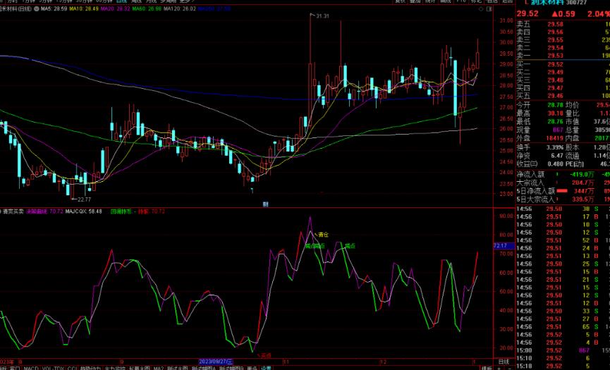Click the 净资 6.47 value
Viewport: 610px width, 370px height.
click(x=557, y=156)
